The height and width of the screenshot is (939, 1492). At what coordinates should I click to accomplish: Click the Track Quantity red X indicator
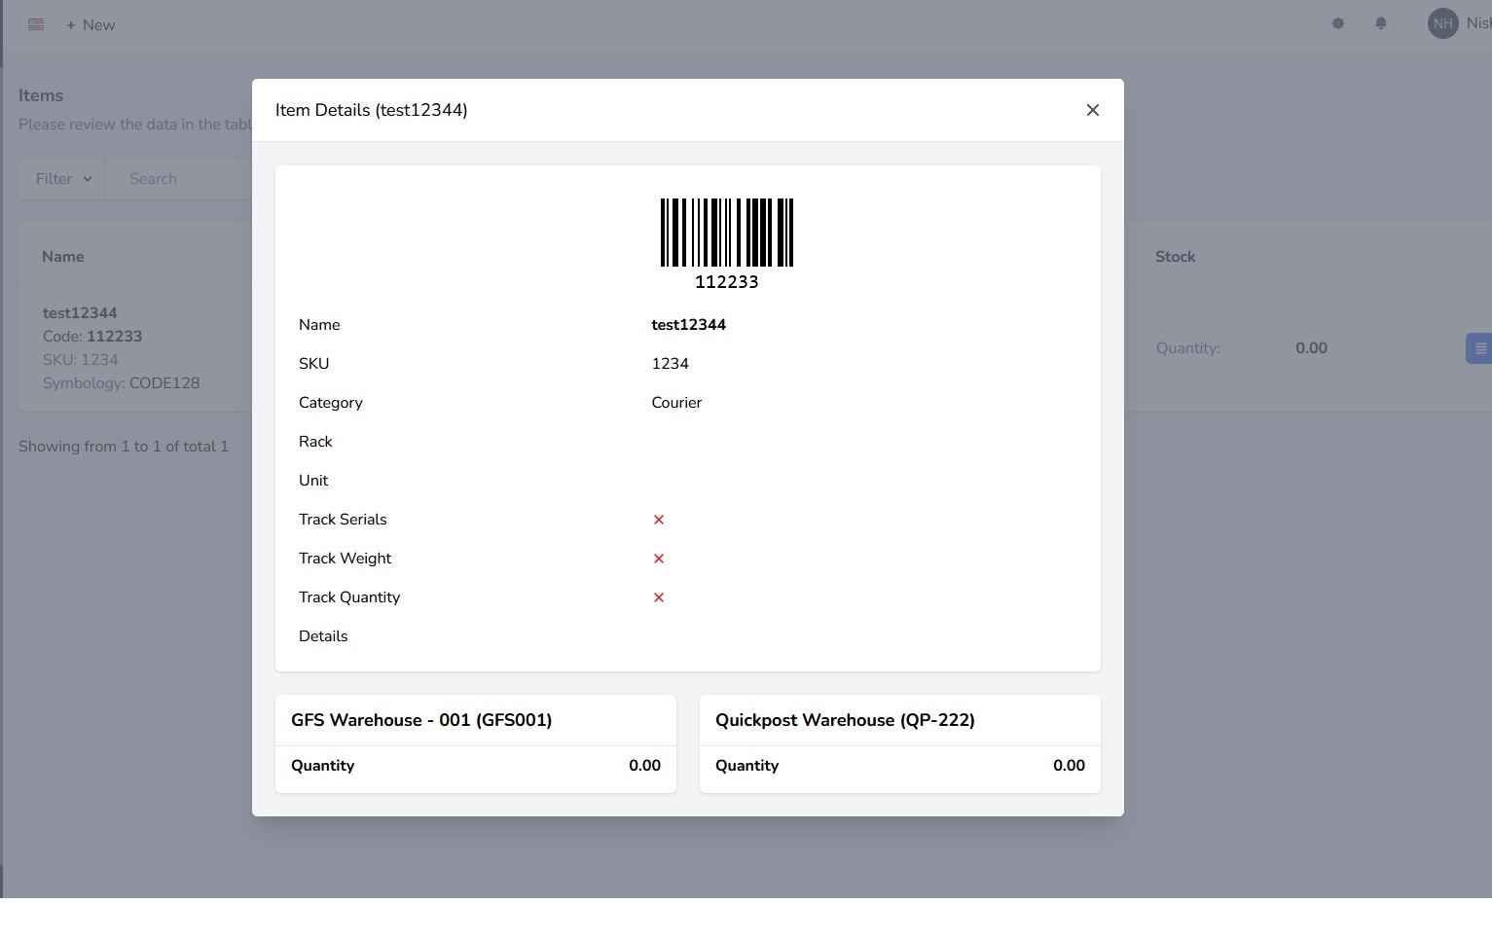tap(659, 597)
